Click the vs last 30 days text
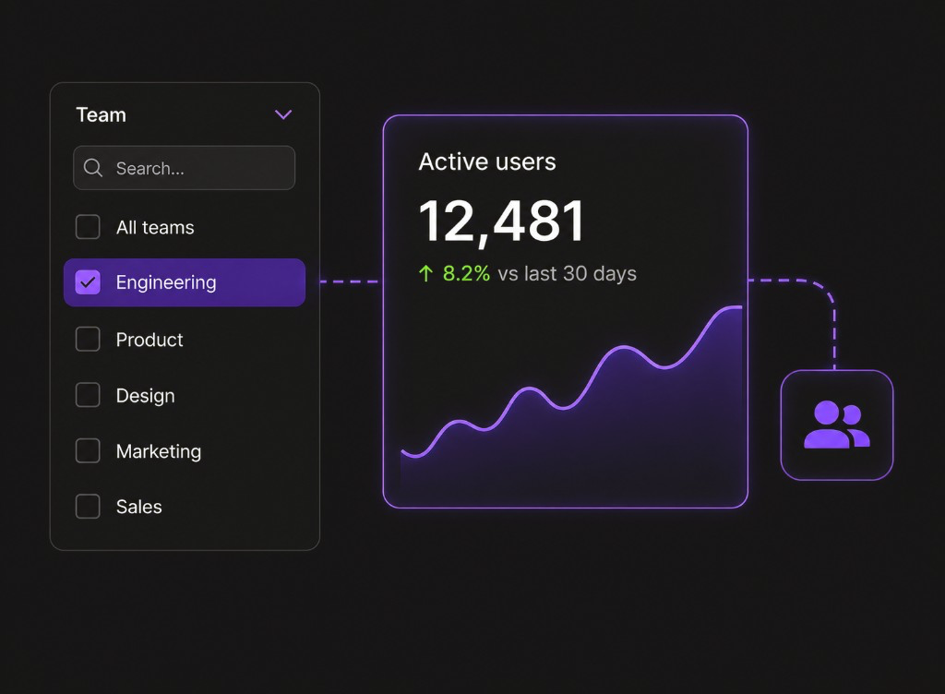Viewport: 945px width, 694px height. pos(568,273)
